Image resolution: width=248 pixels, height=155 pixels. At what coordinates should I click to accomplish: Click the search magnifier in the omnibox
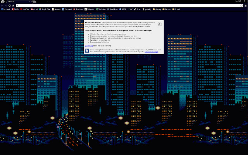[x=17, y=5]
